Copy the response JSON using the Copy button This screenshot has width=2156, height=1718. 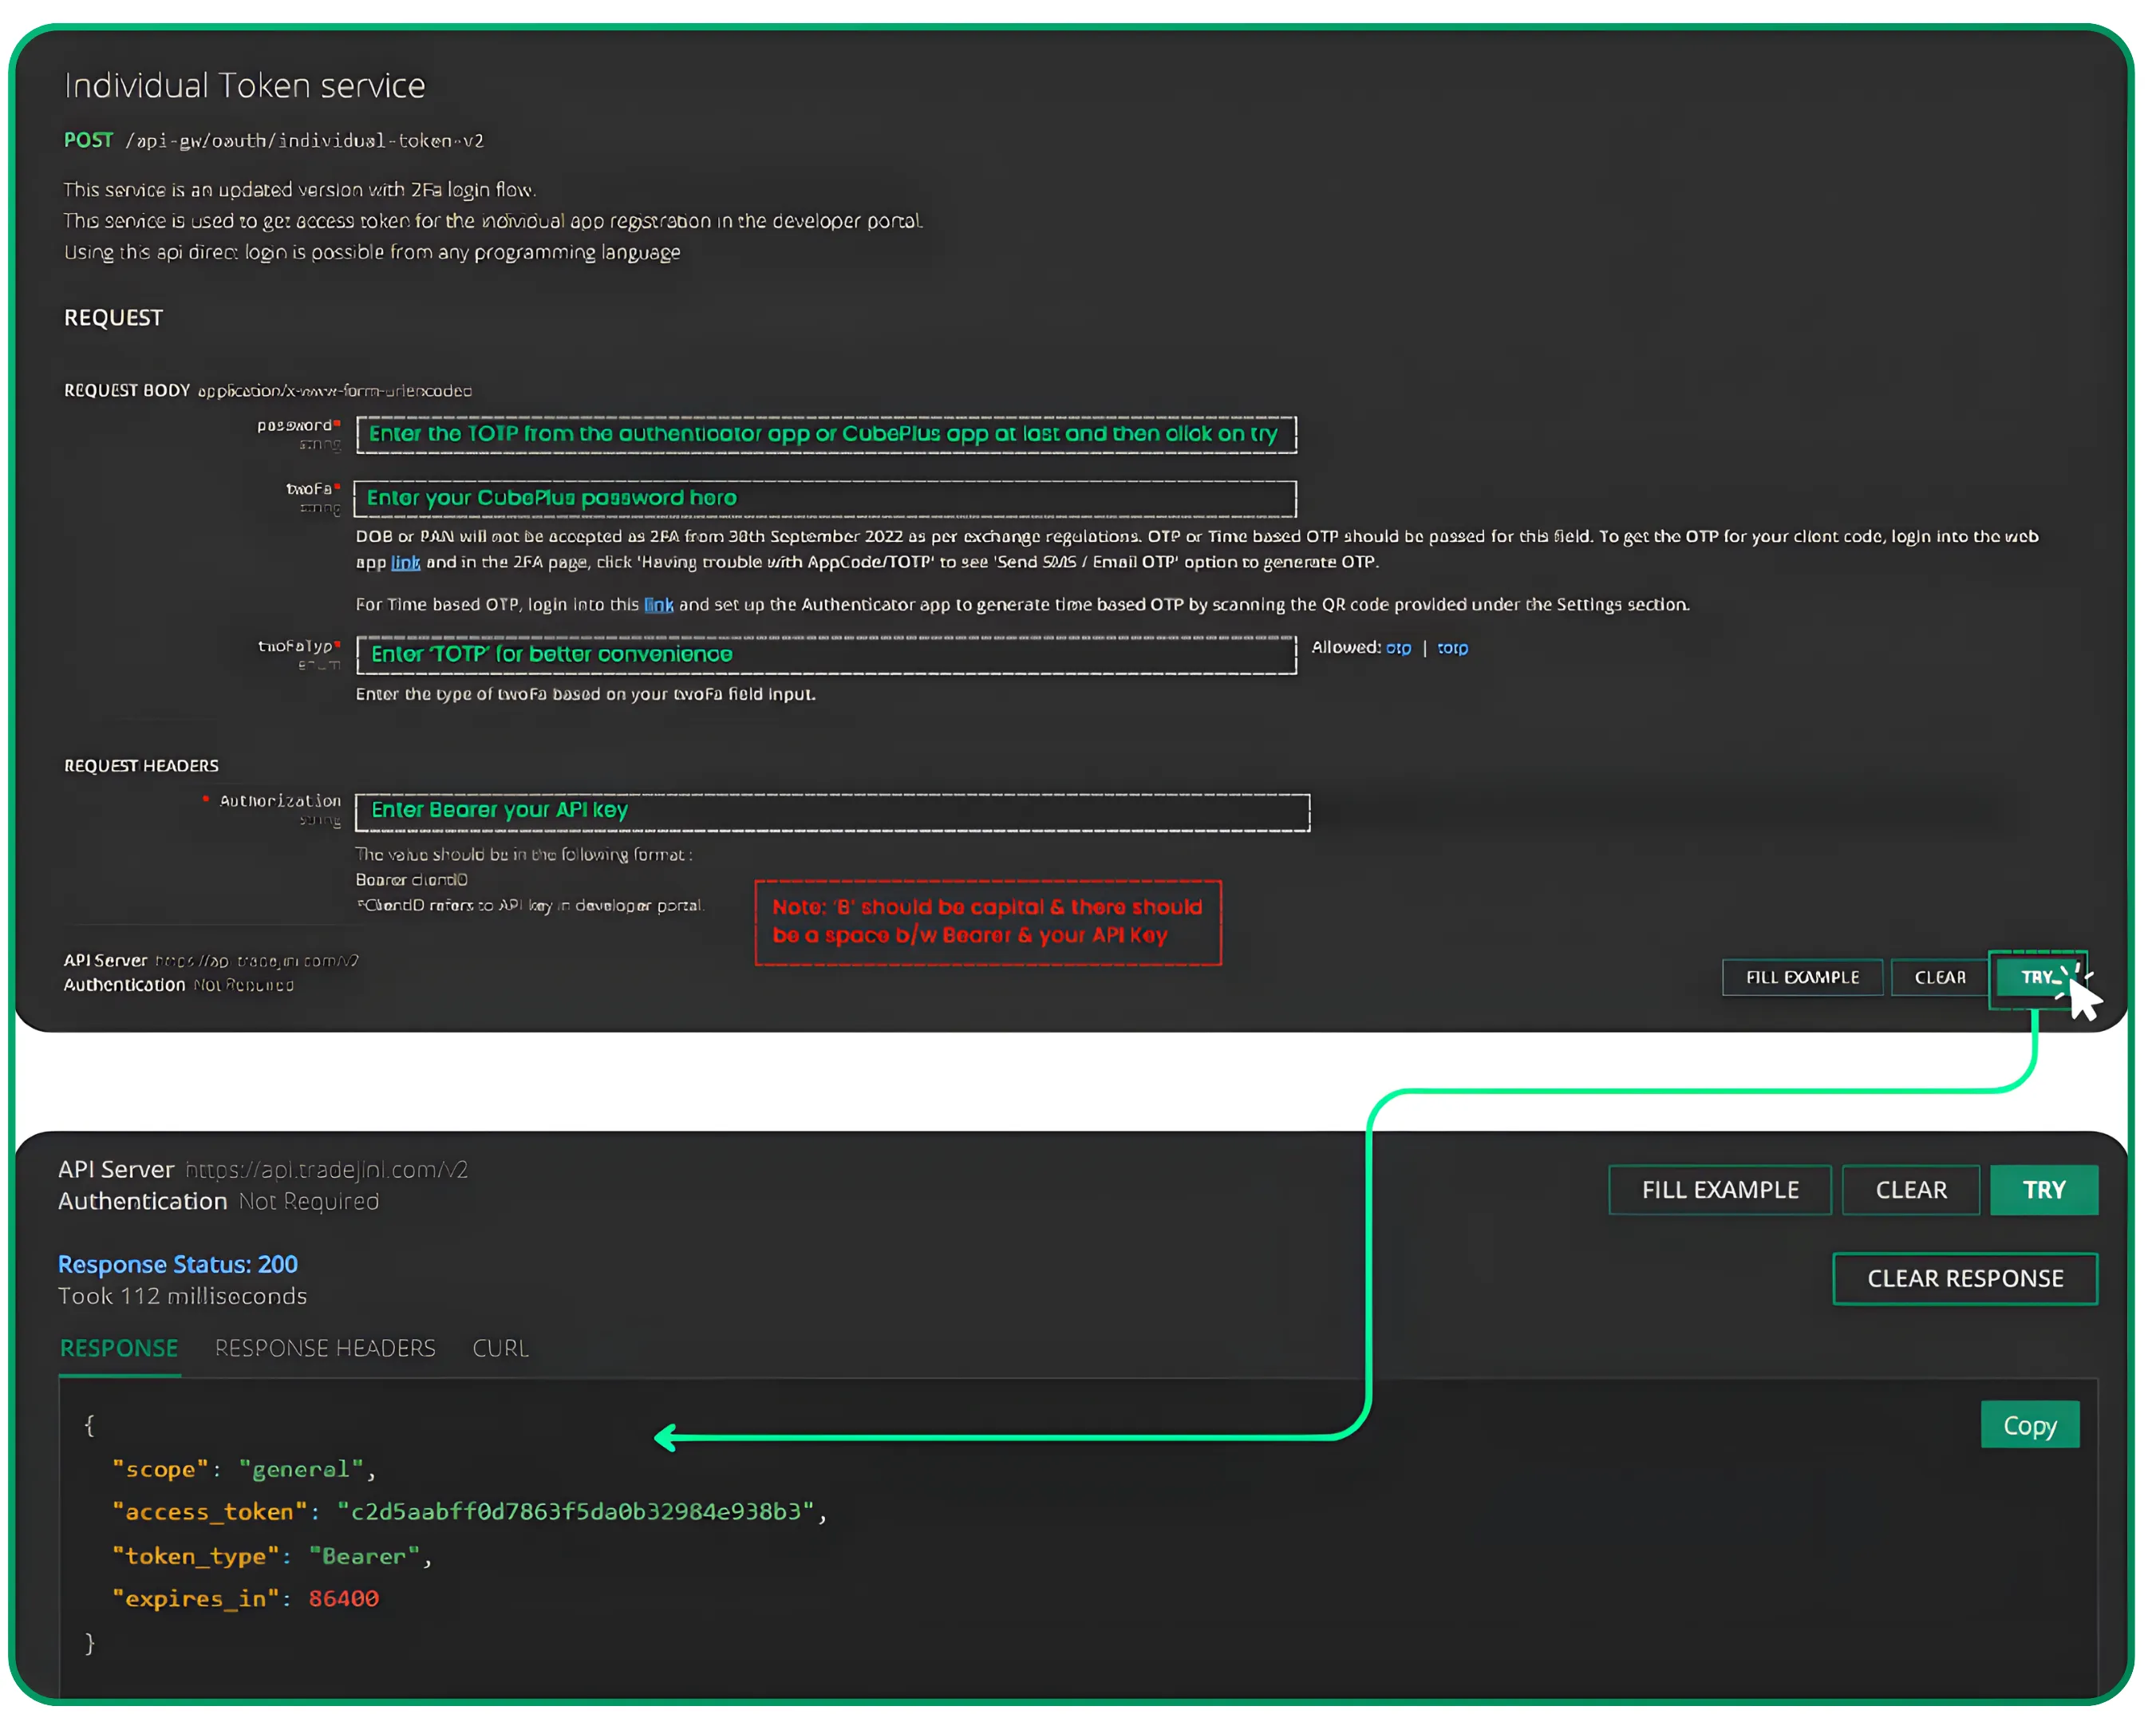(2030, 1425)
